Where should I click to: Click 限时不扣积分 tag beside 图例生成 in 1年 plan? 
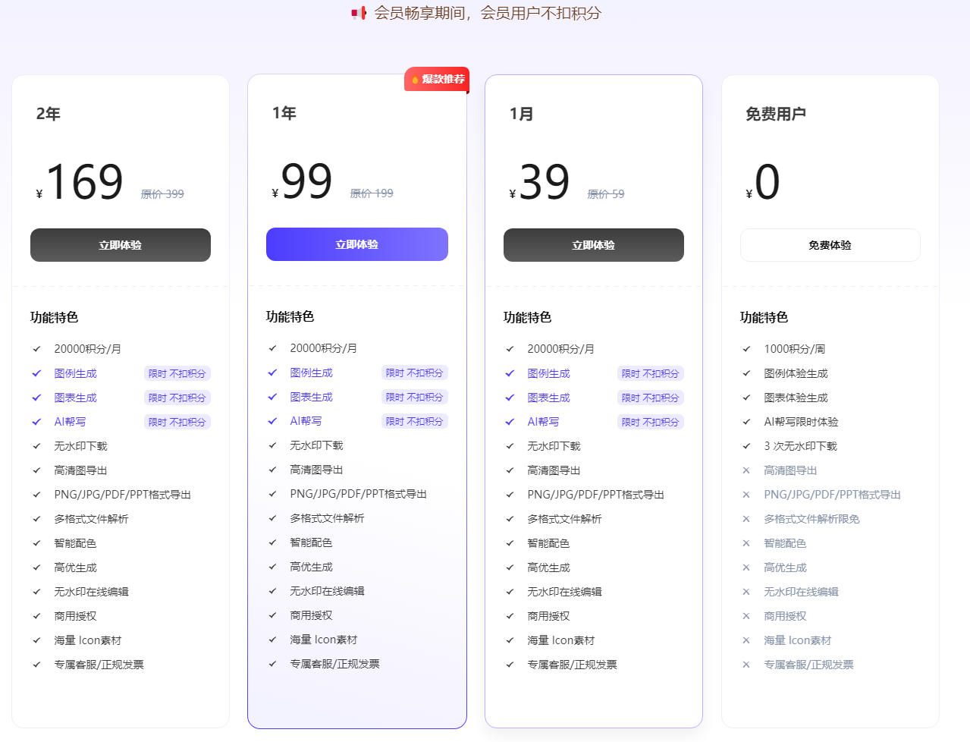(x=414, y=373)
